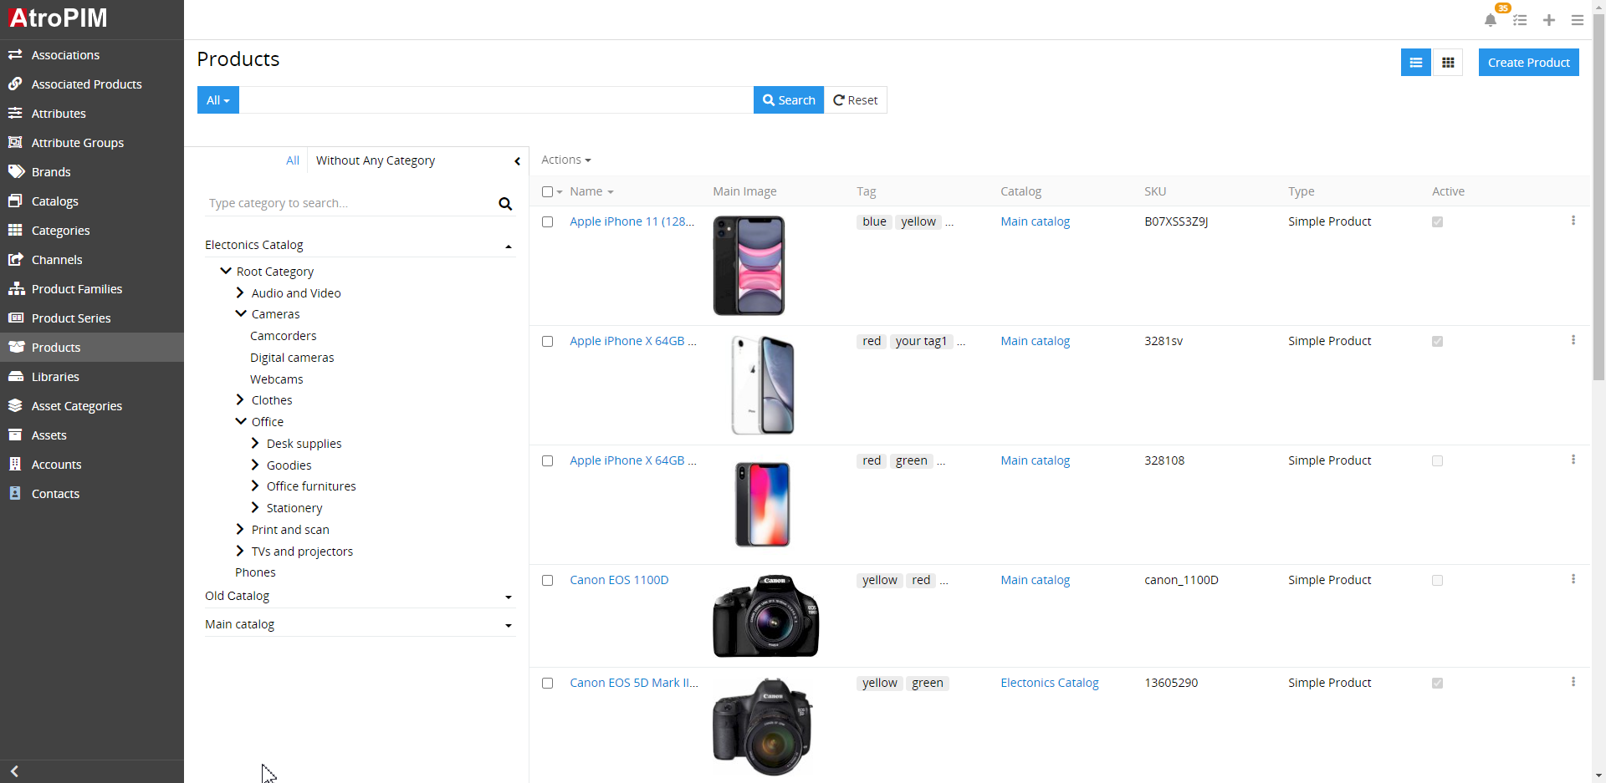Click the category search magnifier icon
Viewport: 1606px width, 783px height.
505,204
